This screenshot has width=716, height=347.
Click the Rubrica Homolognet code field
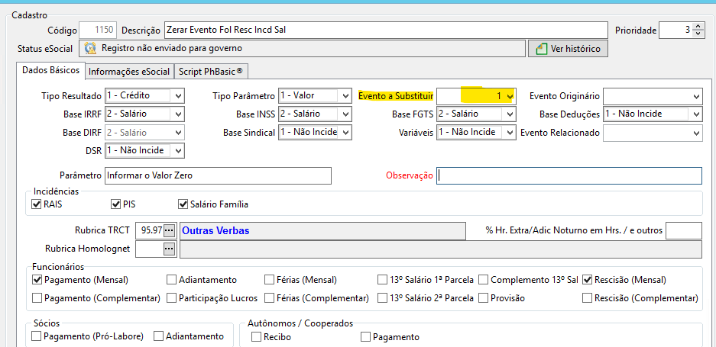coord(150,249)
